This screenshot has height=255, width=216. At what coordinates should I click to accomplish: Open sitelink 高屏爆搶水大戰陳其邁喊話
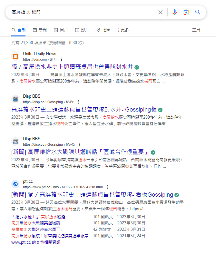tap(38, 223)
